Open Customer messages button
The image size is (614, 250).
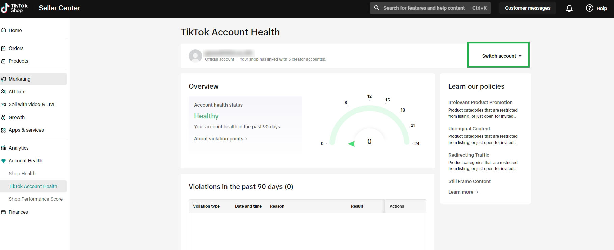coord(527,8)
